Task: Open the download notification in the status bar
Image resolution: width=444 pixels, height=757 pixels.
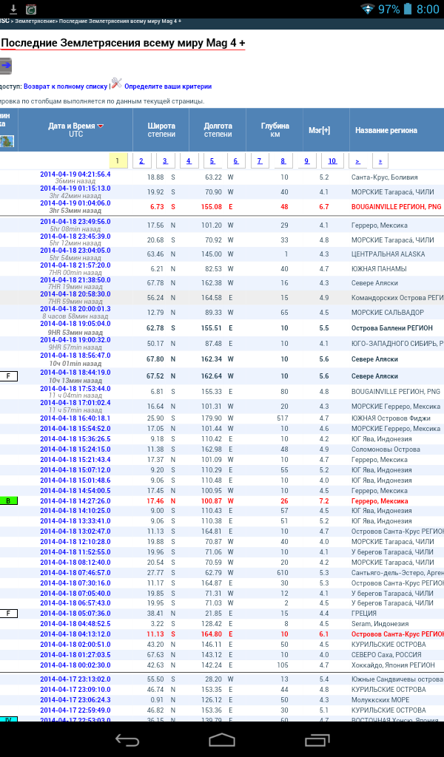Action: (x=13, y=9)
